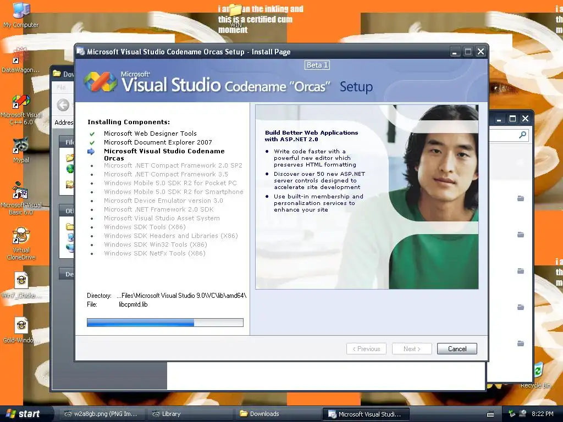Click 'Microsoft Document Explorer 2007' text
The image size is (563, 422).
tap(158, 142)
